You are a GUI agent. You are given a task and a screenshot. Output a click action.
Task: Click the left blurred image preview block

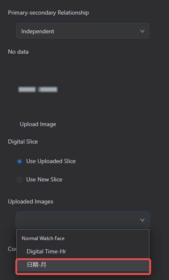[x=27, y=89]
